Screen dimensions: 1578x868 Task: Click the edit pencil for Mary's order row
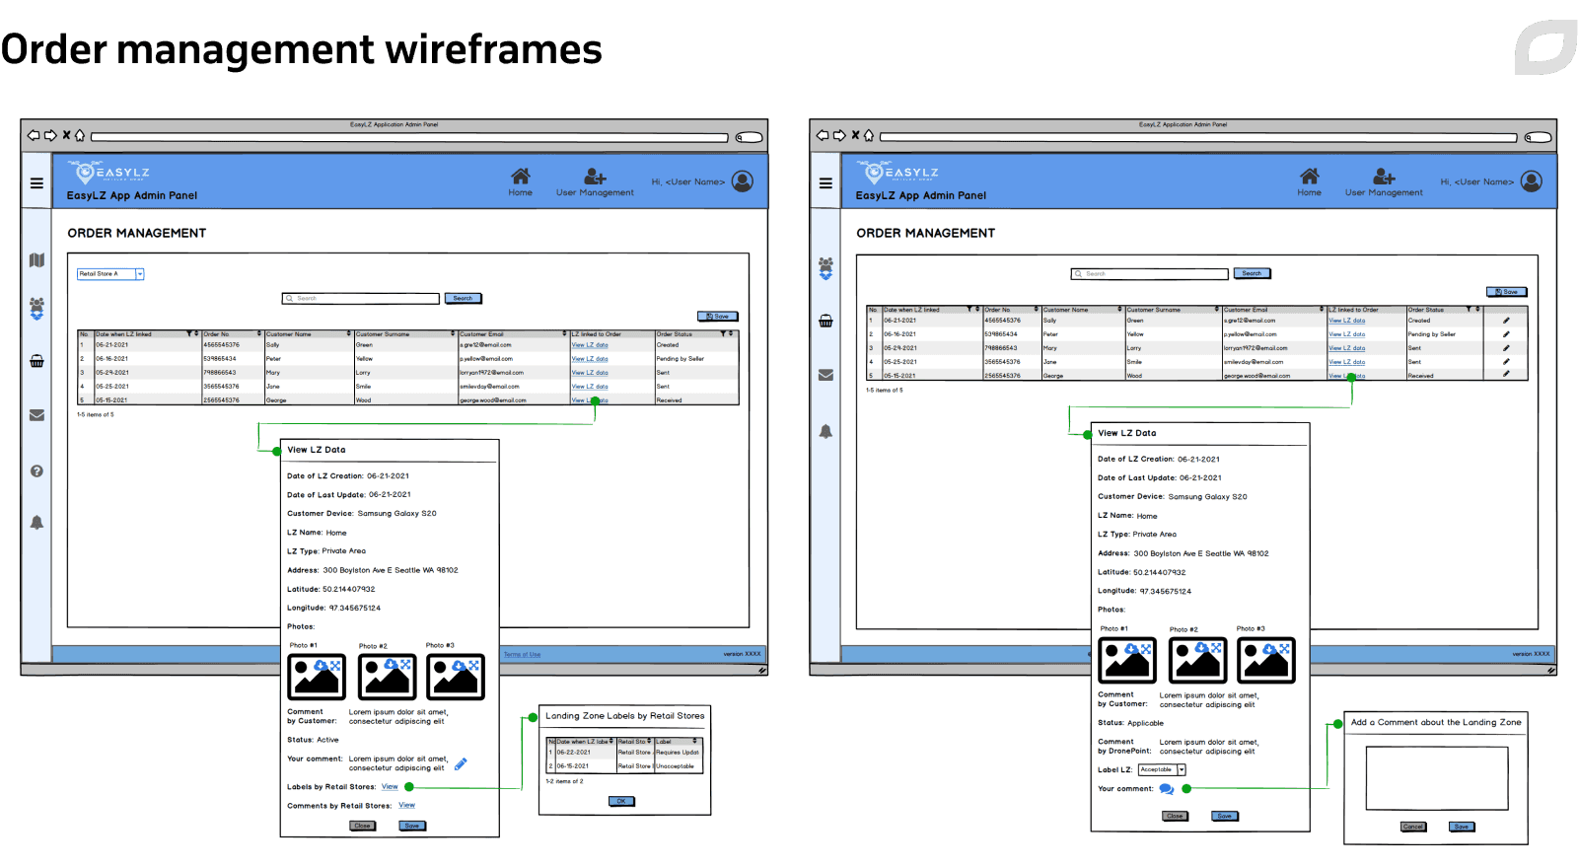pos(1506,348)
